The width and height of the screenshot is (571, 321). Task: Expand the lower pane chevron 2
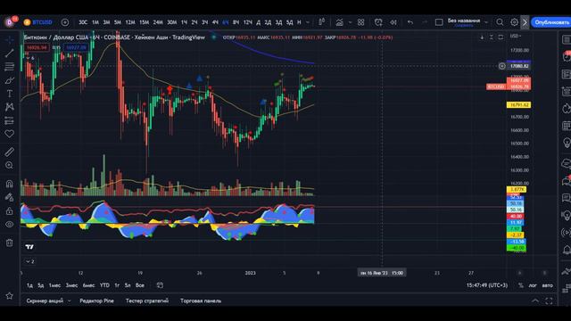(x=29, y=261)
